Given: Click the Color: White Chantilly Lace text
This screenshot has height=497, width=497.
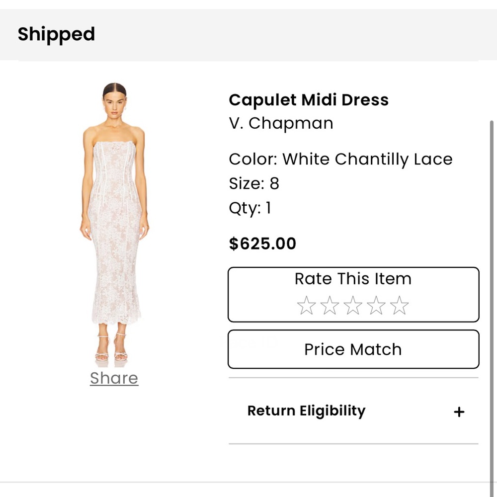Looking at the screenshot, I should coord(340,159).
